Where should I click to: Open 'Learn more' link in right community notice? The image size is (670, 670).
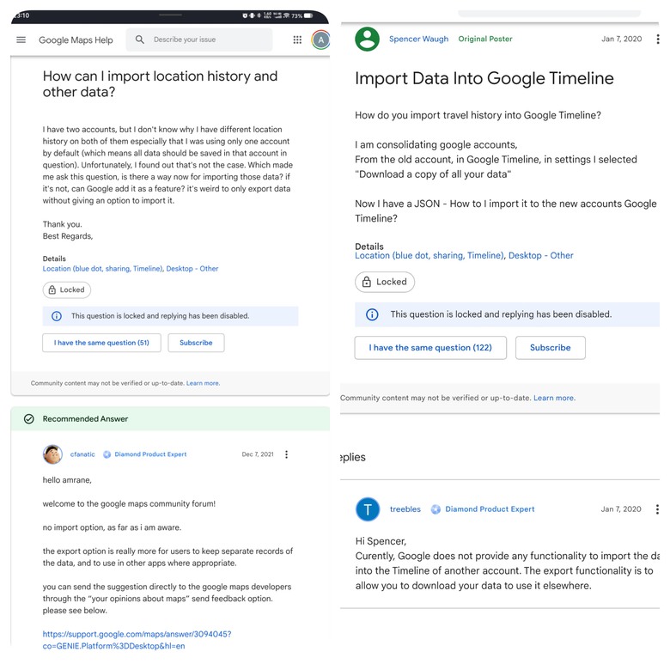[x=554, y=399]
